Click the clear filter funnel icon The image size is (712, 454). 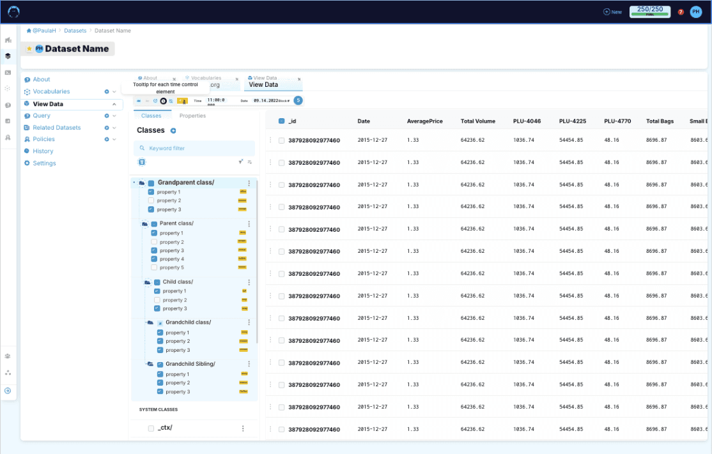point(241,162)
